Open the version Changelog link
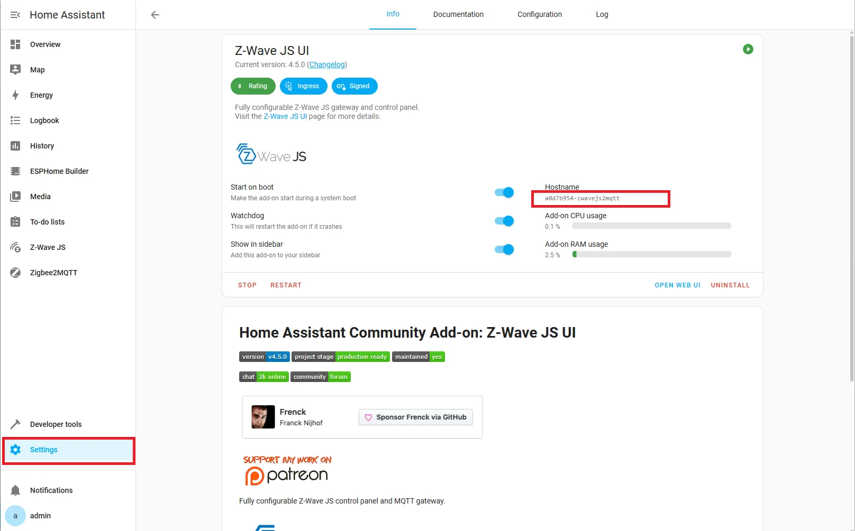855x531 pixels. (326, 64)
